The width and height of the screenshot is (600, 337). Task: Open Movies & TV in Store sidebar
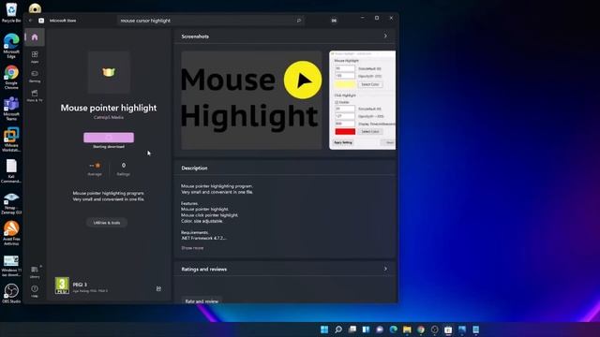point(35,95)
